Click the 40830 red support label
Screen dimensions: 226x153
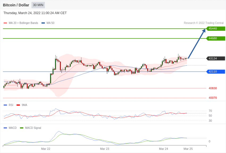(213, 88)
